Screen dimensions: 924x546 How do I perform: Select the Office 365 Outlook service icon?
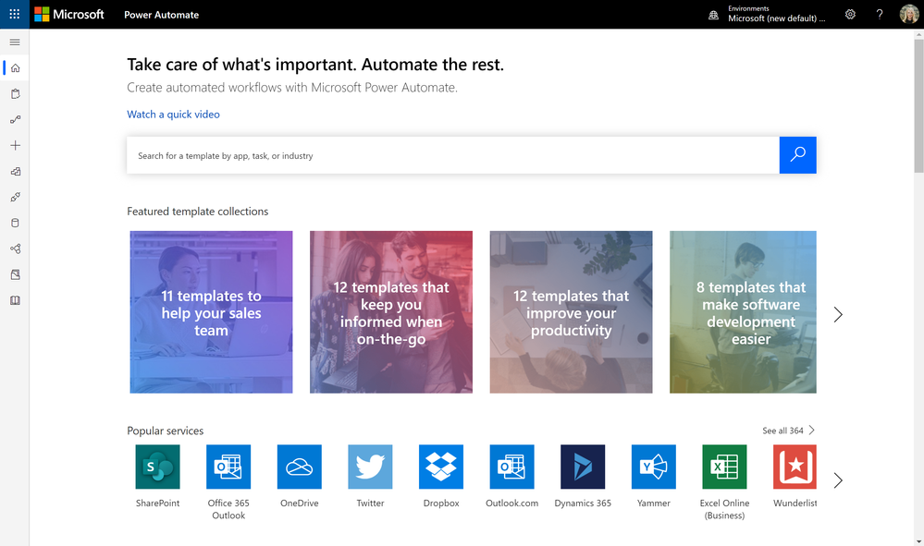coord(228,467)
